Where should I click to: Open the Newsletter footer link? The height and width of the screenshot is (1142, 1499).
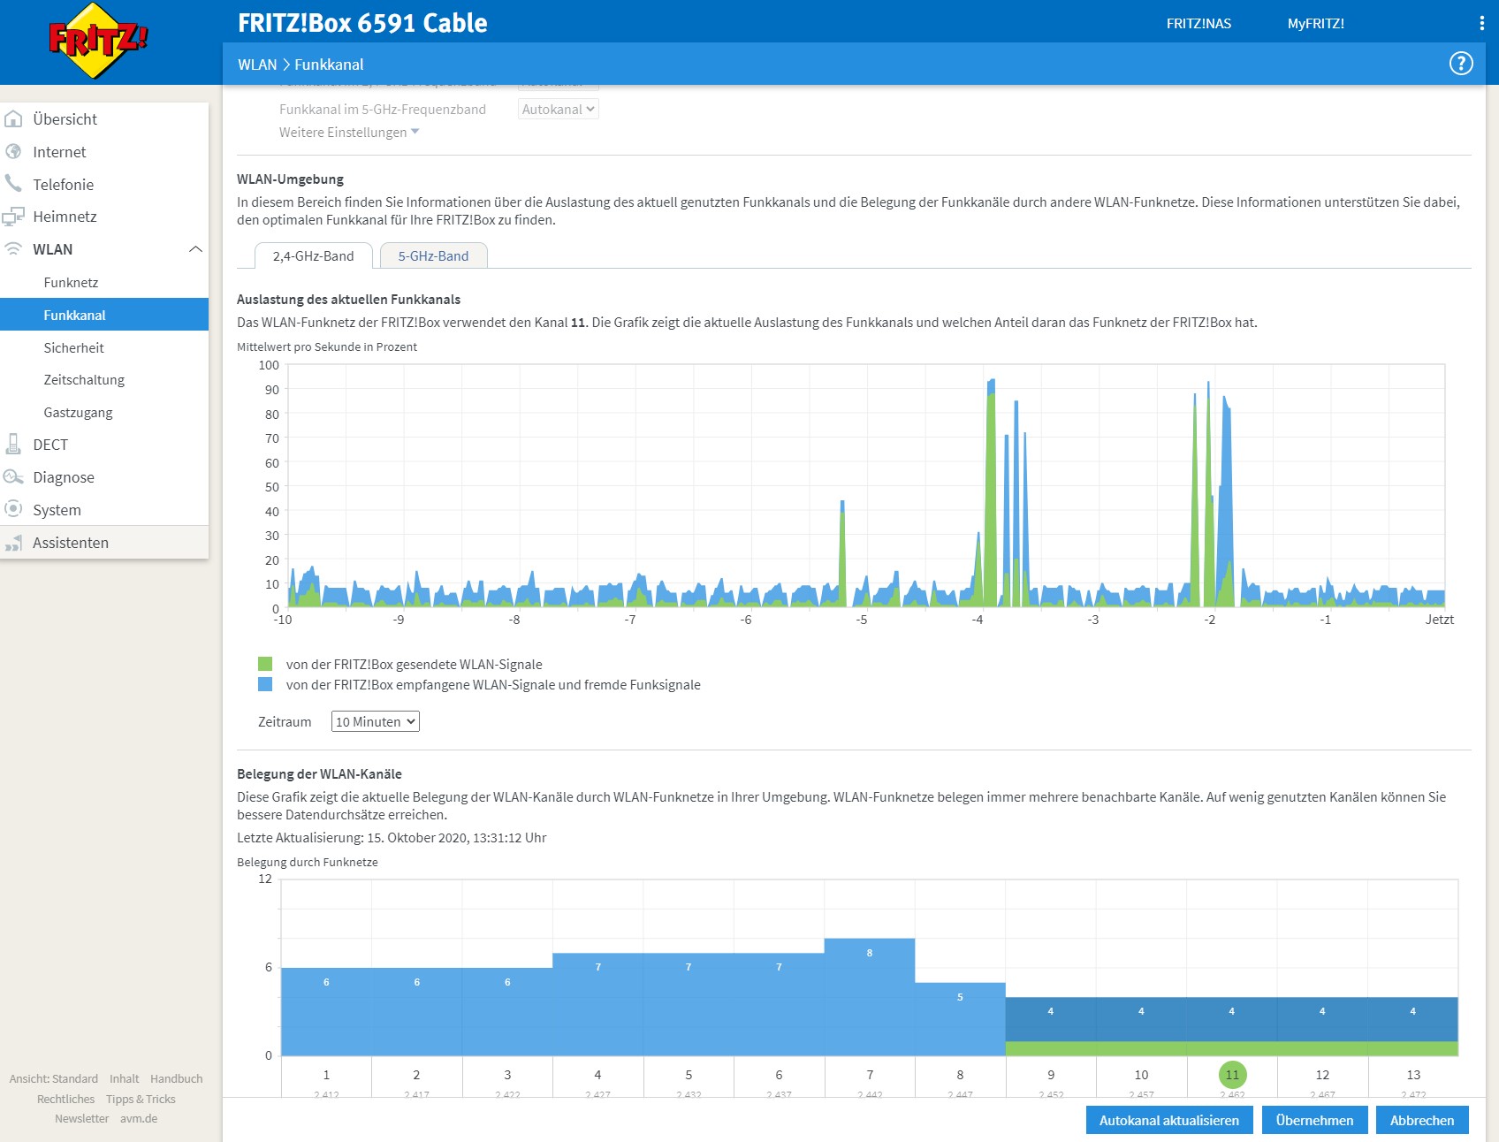[x=81, y=1118]
